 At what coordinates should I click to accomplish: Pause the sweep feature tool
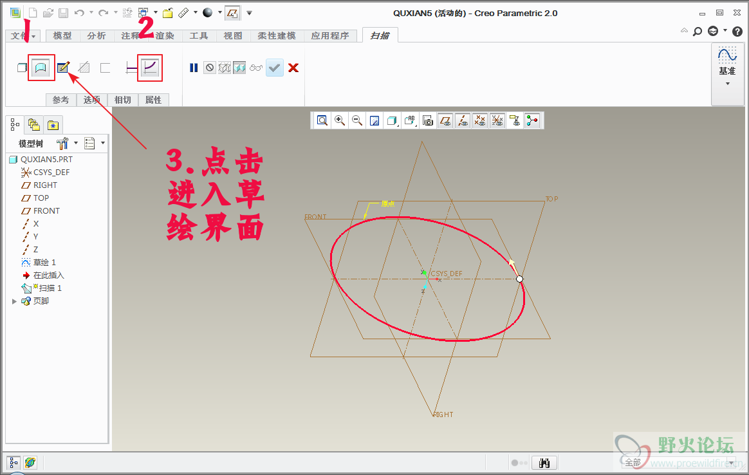click(x=194, y=68)
